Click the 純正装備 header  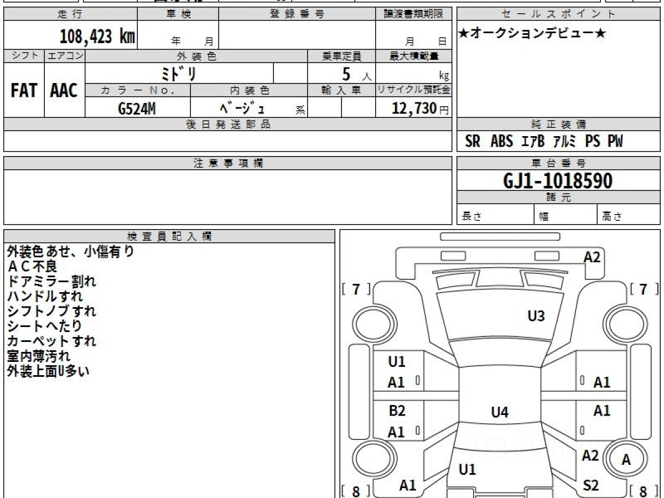pyautogui.click(x=559, y=124)
